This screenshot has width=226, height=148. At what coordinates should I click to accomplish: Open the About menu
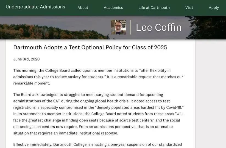[x=83, y=8]
